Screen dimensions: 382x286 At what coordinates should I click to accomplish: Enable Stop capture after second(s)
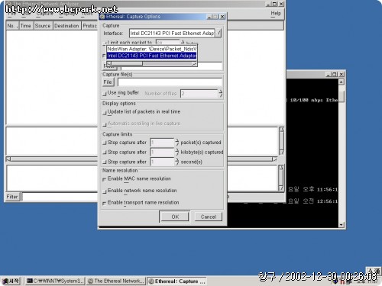click(104, 162)
